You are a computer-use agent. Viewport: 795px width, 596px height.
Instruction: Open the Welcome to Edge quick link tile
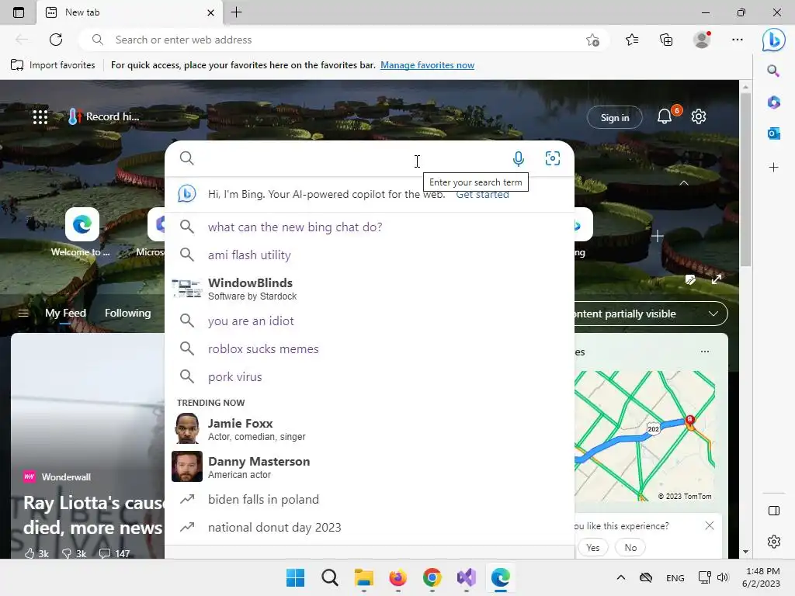(82, 224)
